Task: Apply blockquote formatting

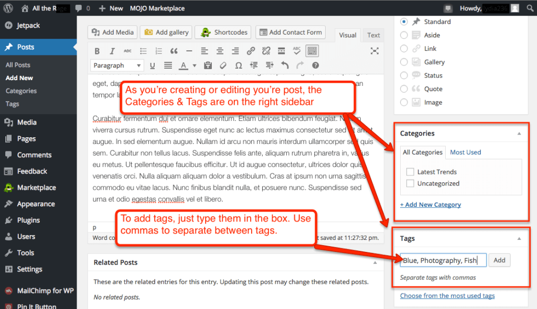Action: (x=174, y=51)
